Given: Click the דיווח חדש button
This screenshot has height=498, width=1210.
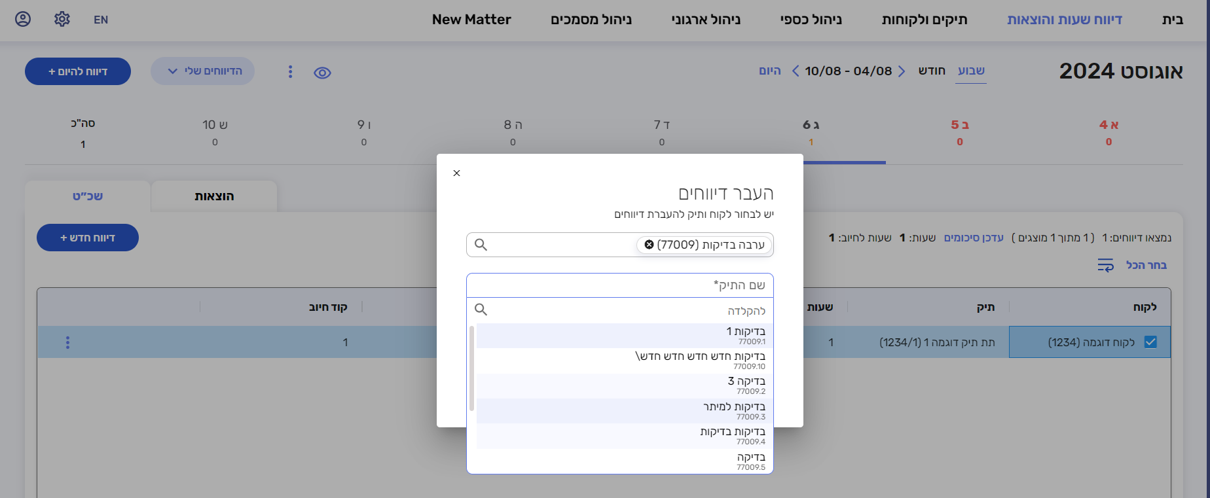Looking at the screenshot, I should point(88,238).
